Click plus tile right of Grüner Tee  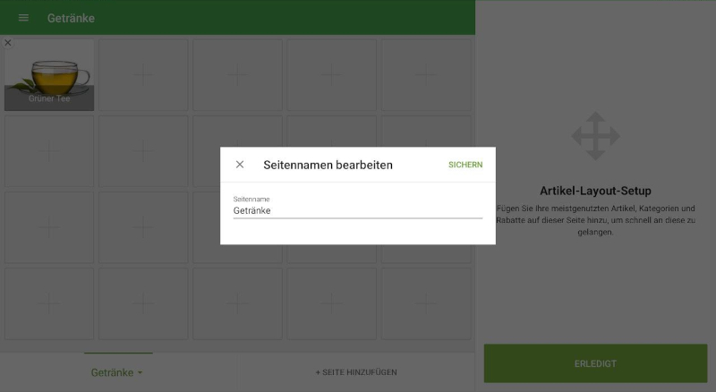click(143, 75)
